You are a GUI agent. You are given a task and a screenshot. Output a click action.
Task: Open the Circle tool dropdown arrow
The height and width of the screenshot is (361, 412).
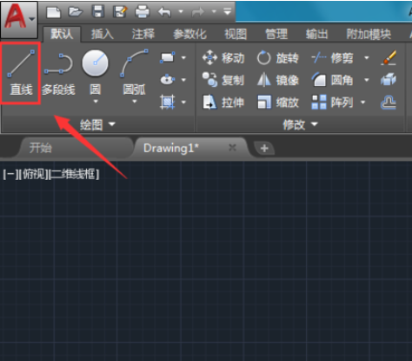point(96,102)
